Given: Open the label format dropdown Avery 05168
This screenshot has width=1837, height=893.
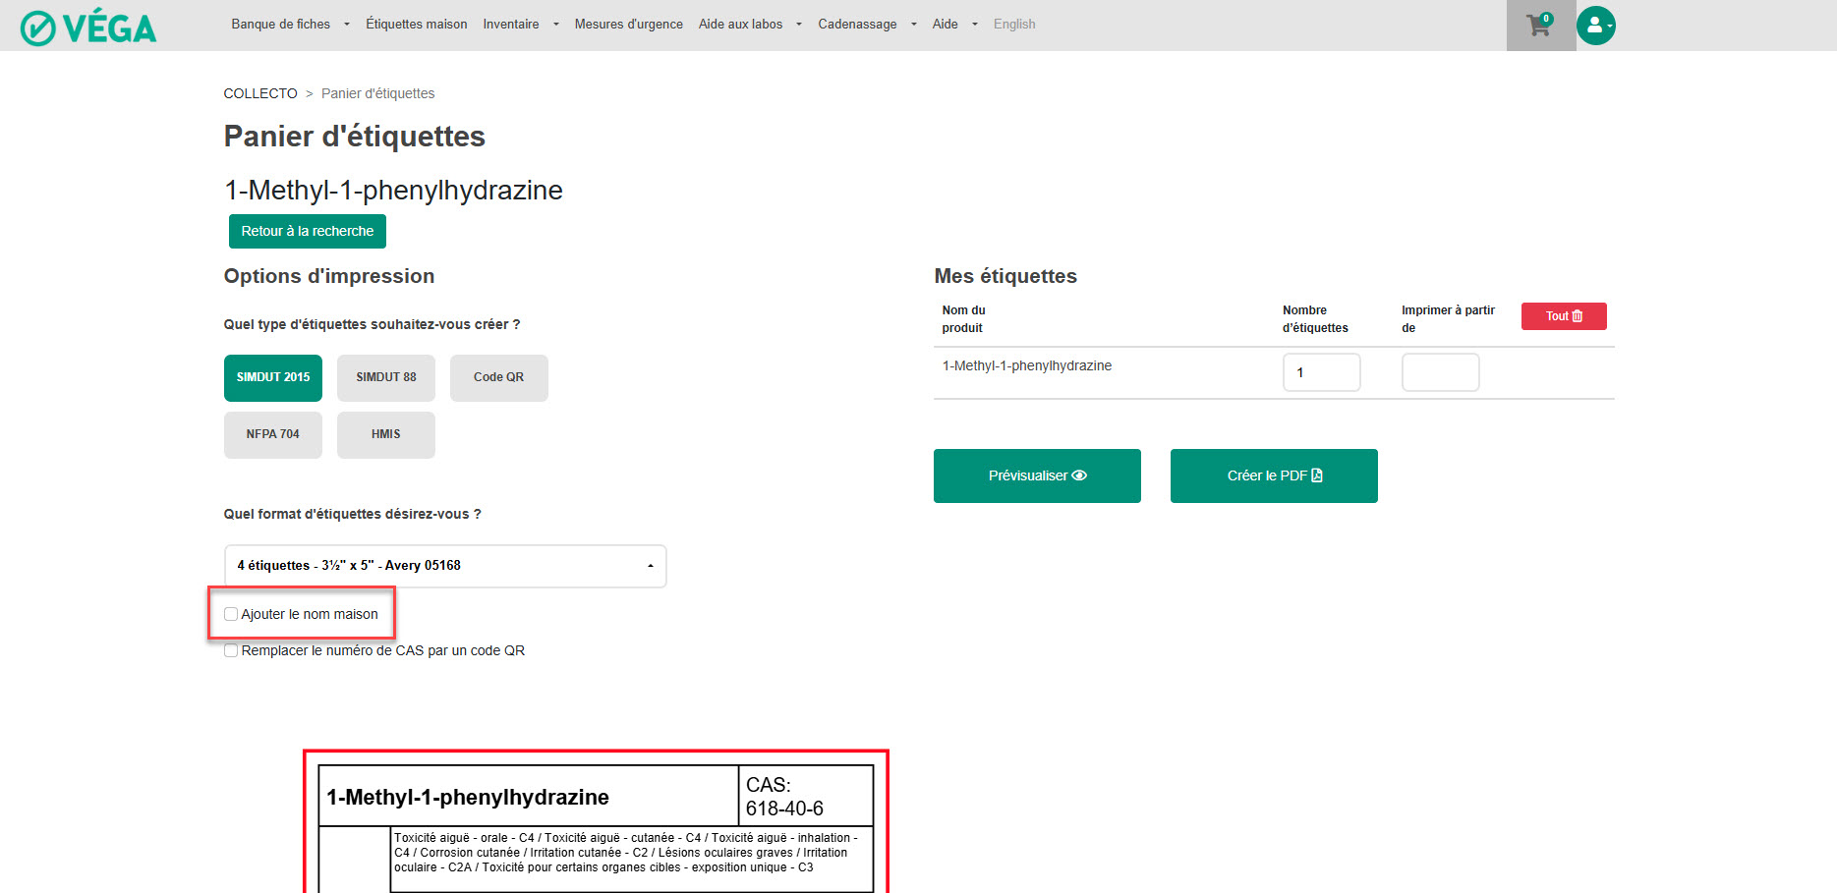Looking at the screenshot, I should [444, 566].
